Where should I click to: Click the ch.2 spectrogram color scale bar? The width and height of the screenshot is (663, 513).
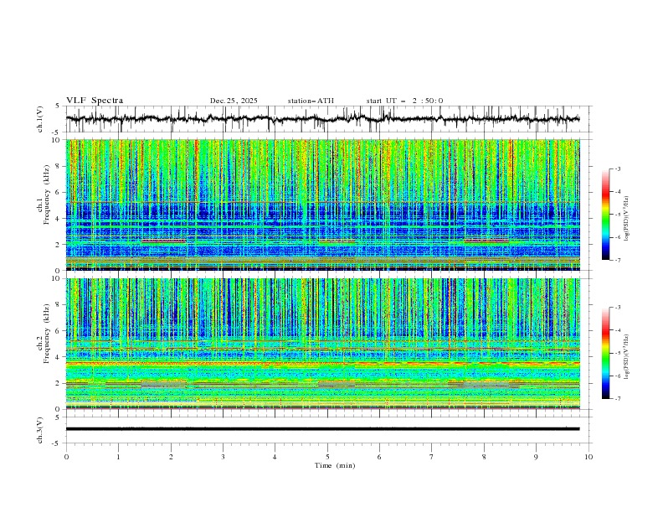(606, 353)
